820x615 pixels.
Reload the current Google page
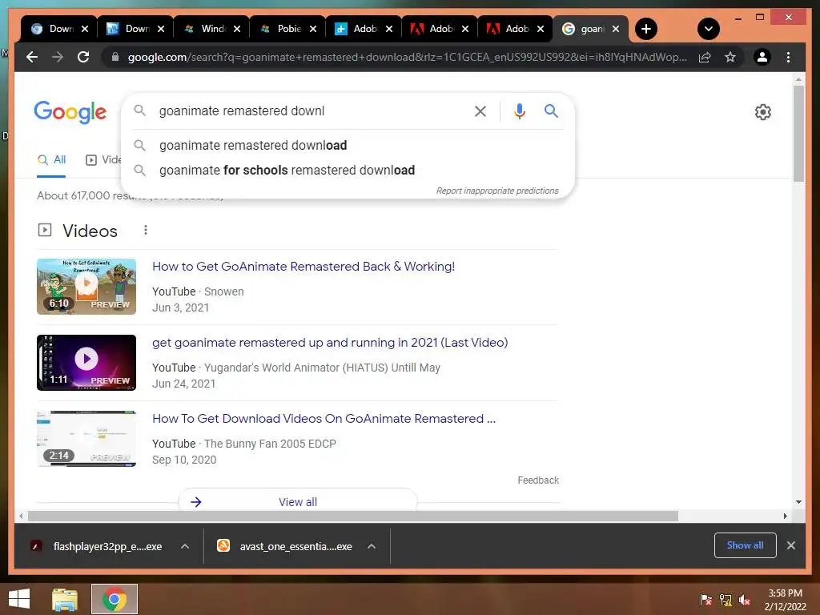pos(83,57)
